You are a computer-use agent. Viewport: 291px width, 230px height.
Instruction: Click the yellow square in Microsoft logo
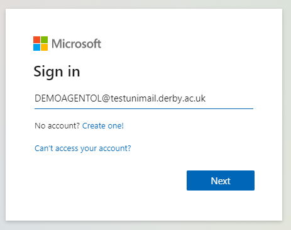[44, 48]
